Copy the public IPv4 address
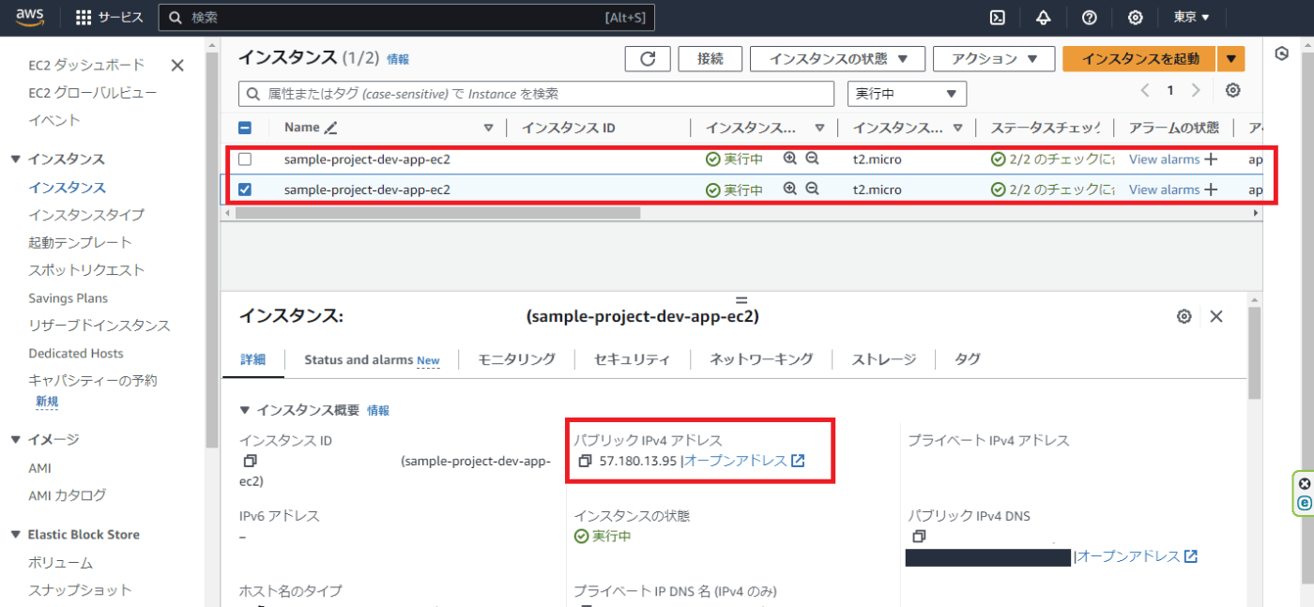 pyautogui.click(x=585, y=461)
